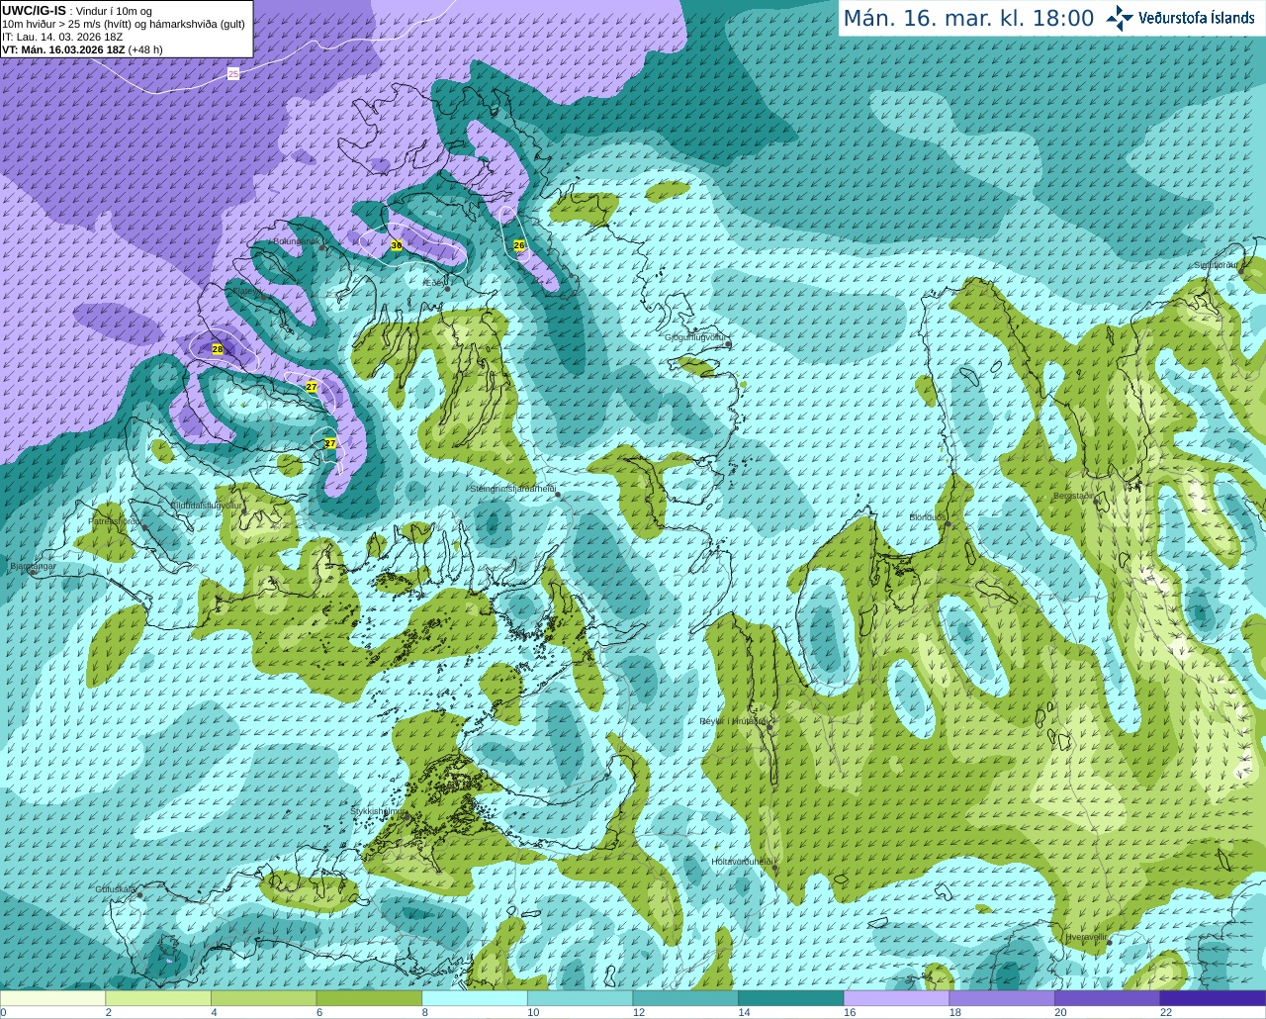The width and height of the screenshot is (1266, 1019).
Task: Select the 20–22 m/s legend swatch
Action: point(1108,998)
